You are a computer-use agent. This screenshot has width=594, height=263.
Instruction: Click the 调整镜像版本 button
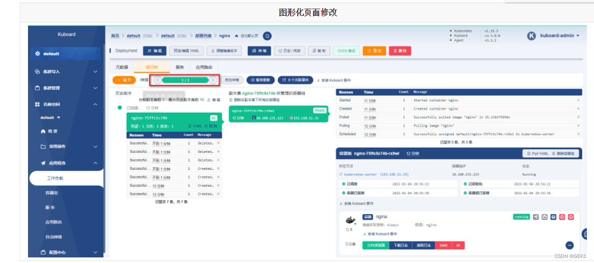click(224, 51)
